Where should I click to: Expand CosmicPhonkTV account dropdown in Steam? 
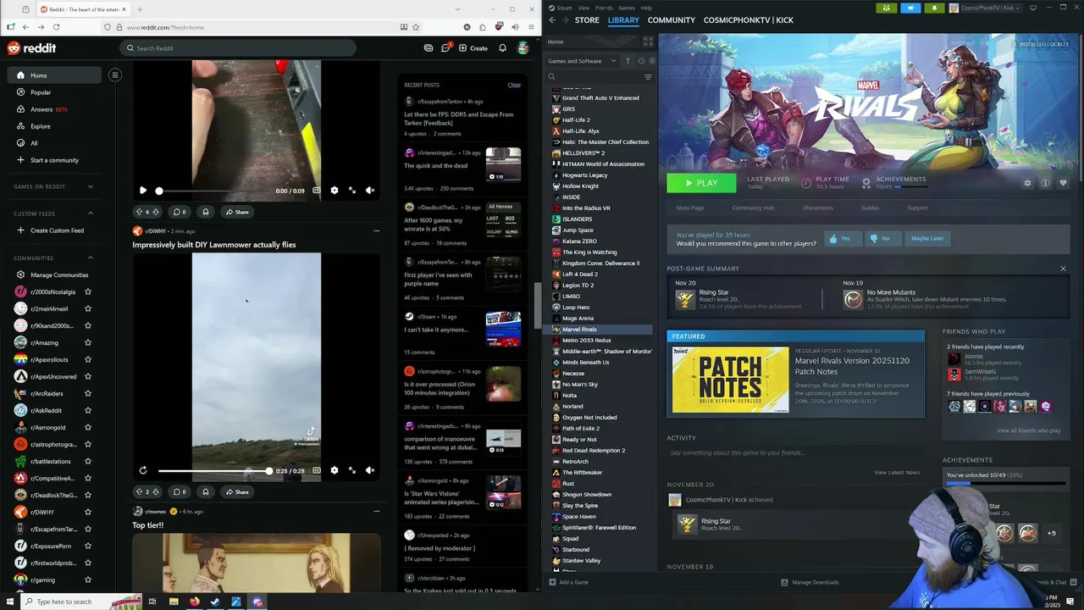point(987,8)
